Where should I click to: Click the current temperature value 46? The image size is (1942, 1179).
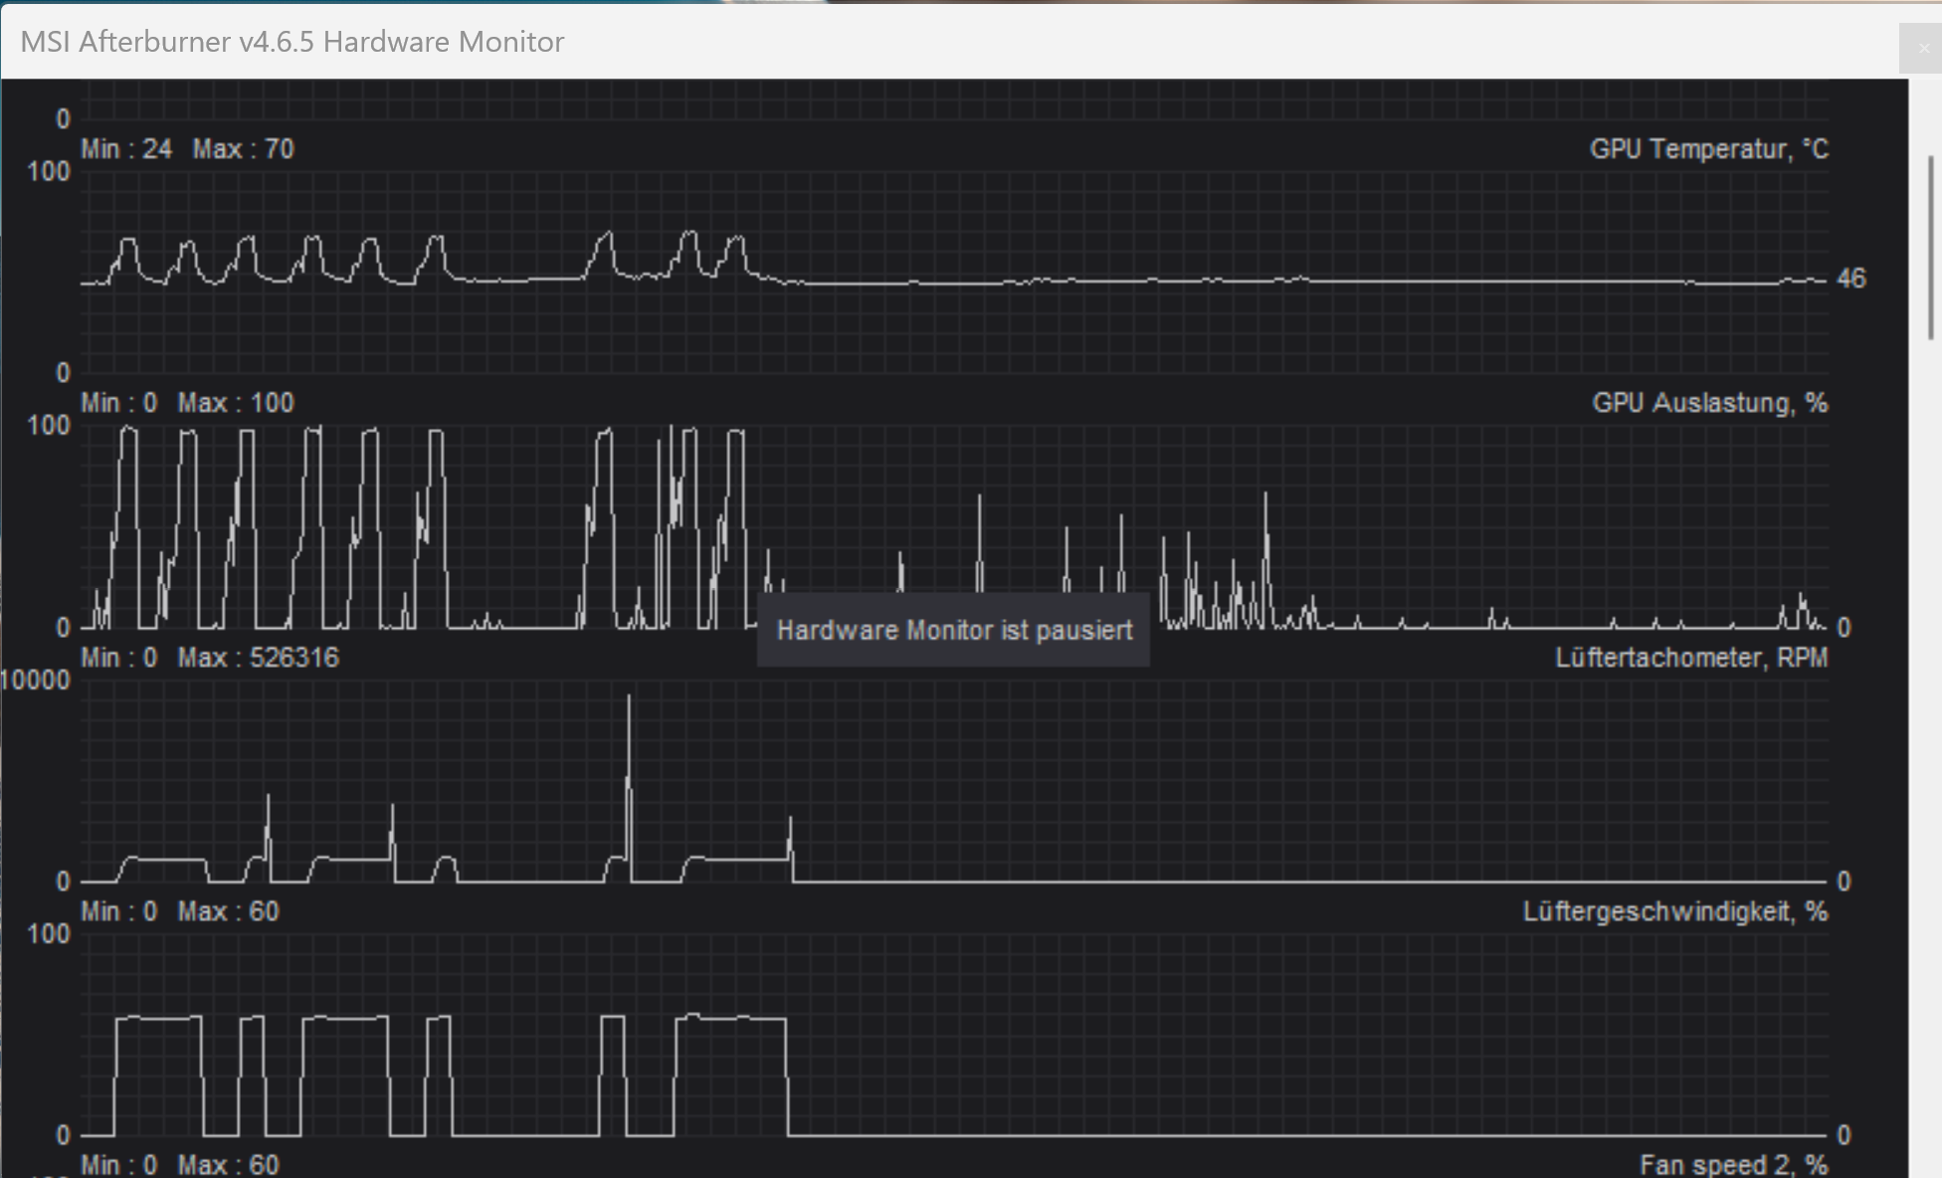click(x=1850, y=279)
